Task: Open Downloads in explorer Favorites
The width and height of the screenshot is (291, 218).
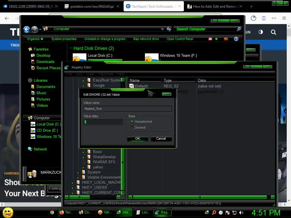Action: pyautogui.click(x=45, y=62)
